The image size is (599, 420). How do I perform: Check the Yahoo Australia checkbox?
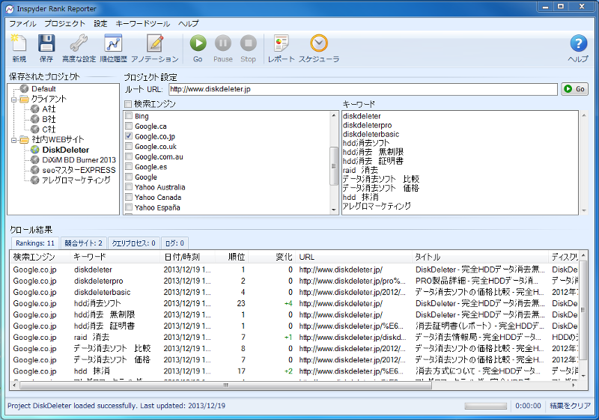click(x=129, y=186)
